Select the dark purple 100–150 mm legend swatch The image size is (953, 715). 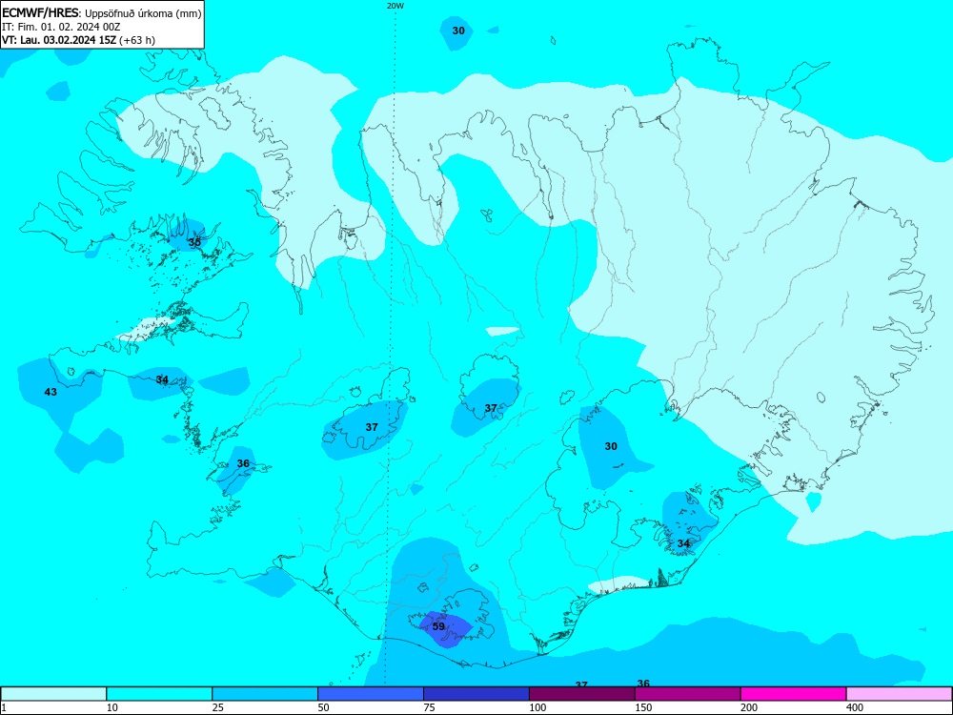coord(582,694)
